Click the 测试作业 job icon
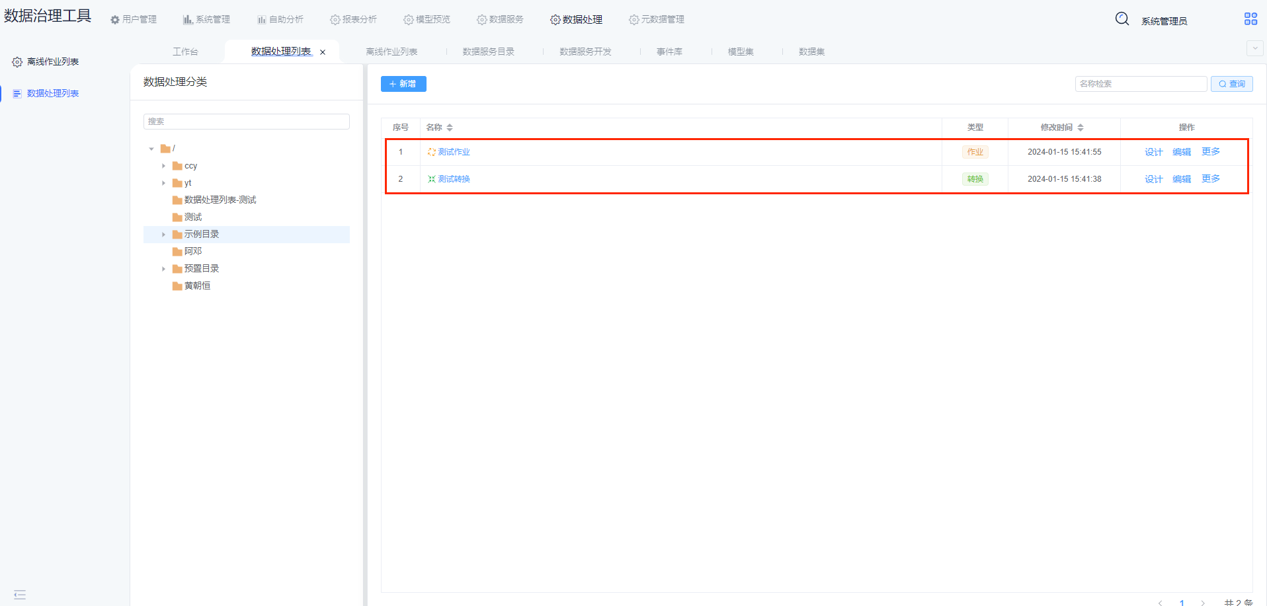Viewport: 1267px width, 606px height. 431,152
